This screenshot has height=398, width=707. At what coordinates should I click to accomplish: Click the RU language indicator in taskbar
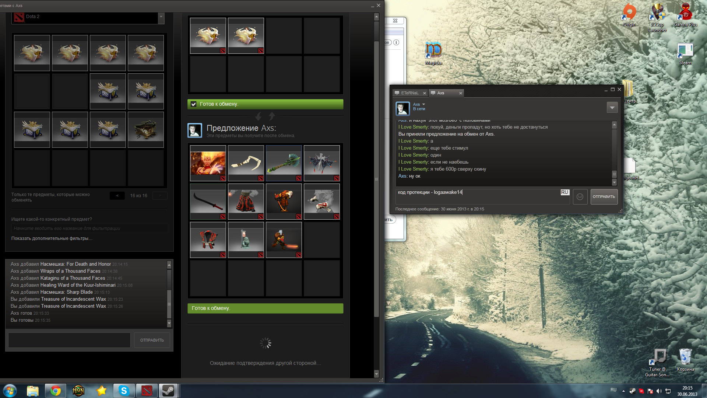(x=613, y=390)
